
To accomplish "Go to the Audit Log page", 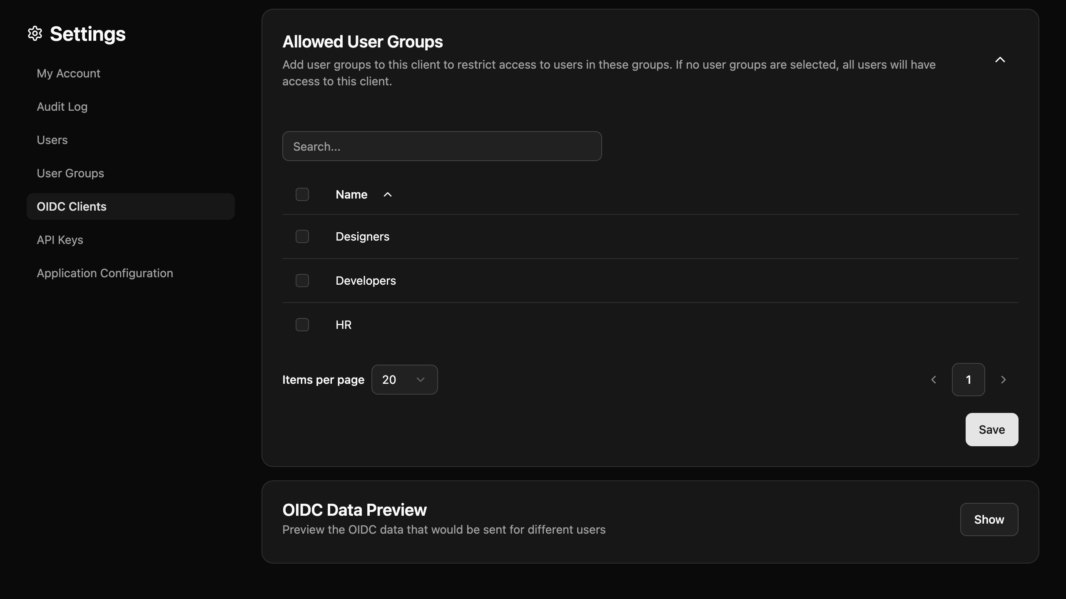I will click(62, 107).
